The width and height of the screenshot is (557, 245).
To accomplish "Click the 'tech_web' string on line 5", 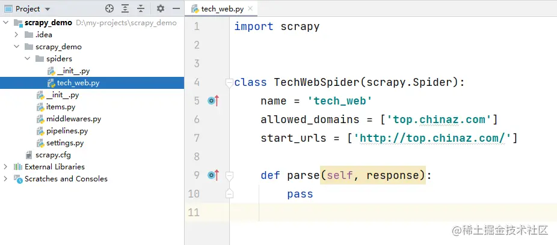I will click(340, 101).
